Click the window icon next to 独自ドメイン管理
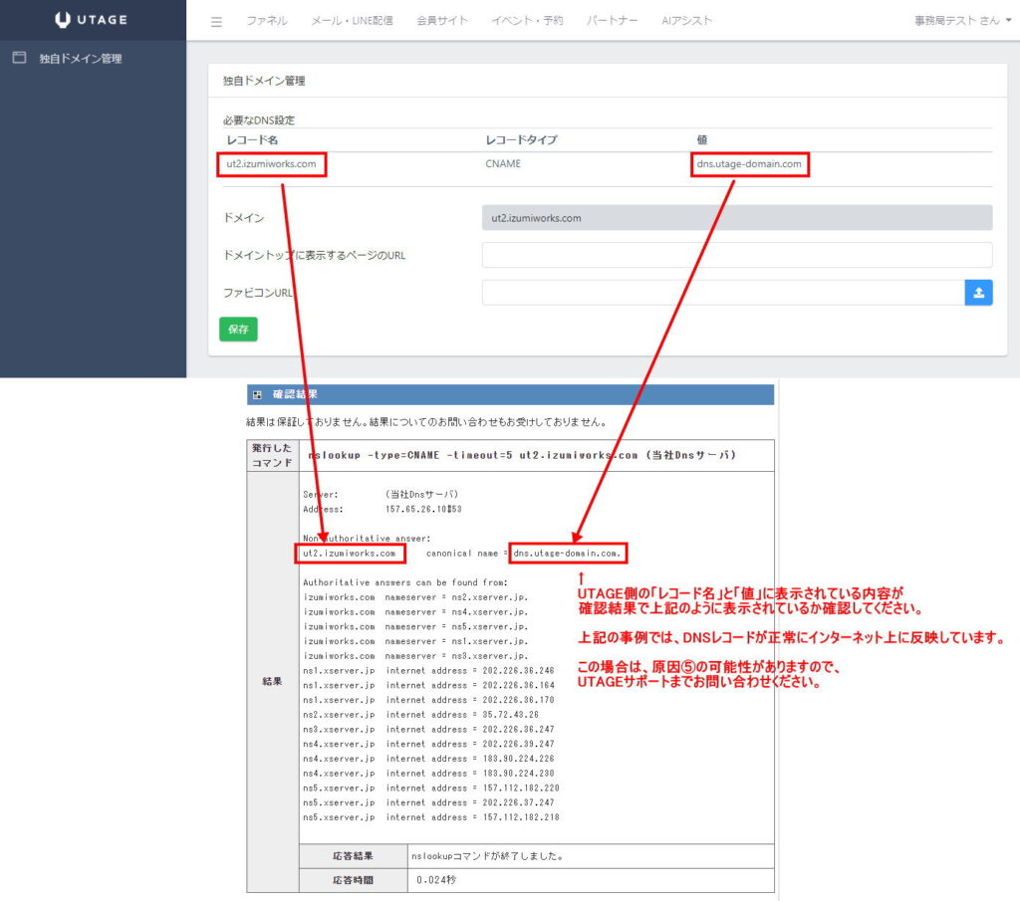 pos(19,58)
